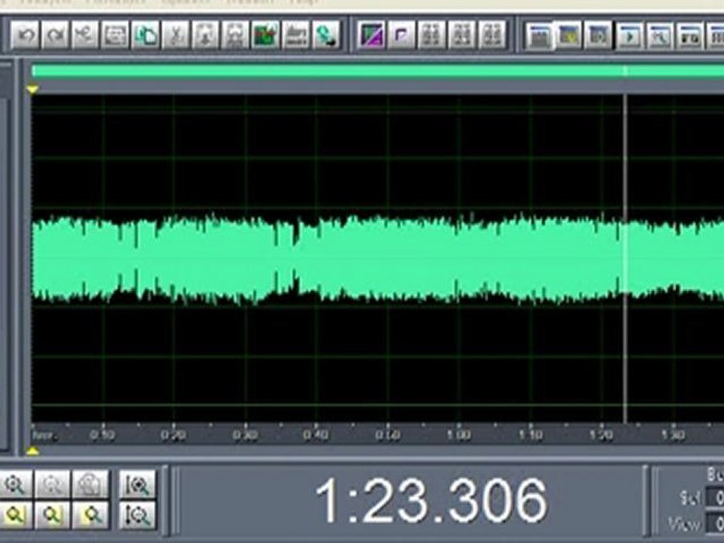Click 0:40 on the time ruler
Viewport: 724px width, 543px height.
coord(316,435)
